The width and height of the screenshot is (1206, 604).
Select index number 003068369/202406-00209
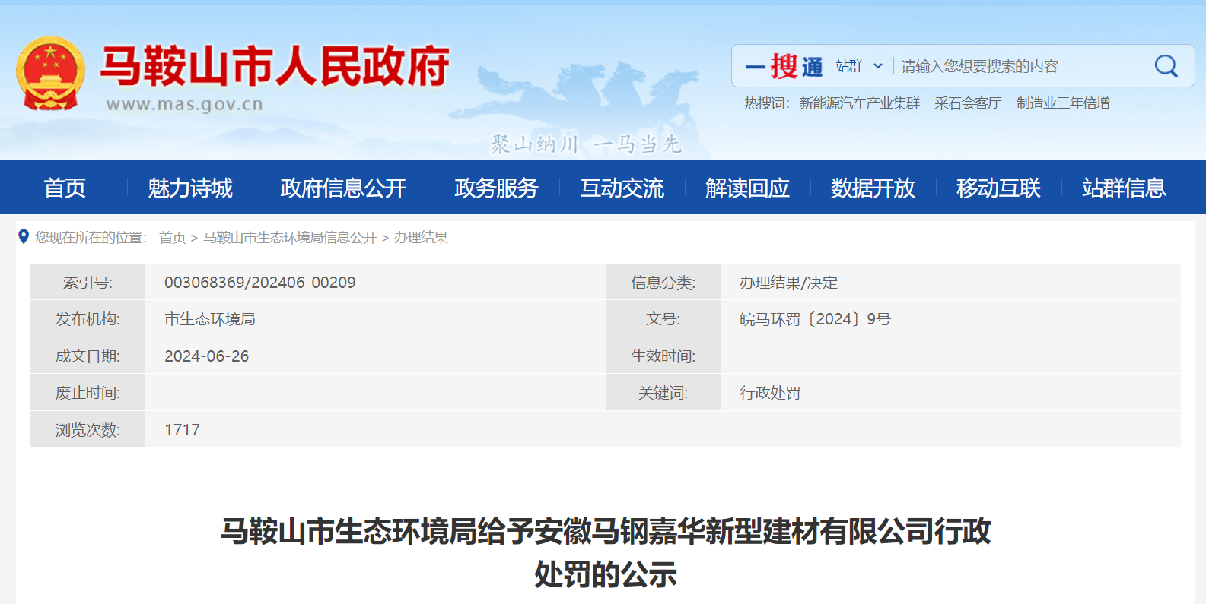(260, 283)
